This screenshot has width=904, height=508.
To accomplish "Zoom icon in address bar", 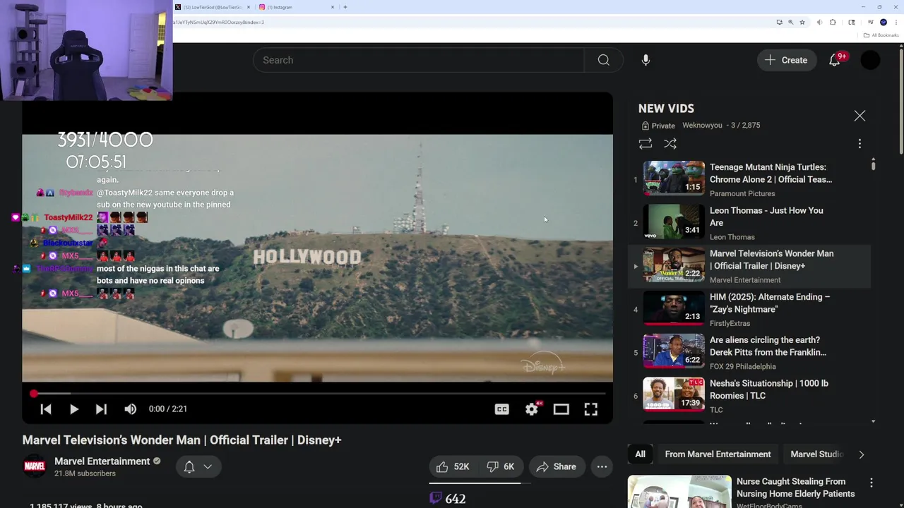I will (x=790, y=22).
